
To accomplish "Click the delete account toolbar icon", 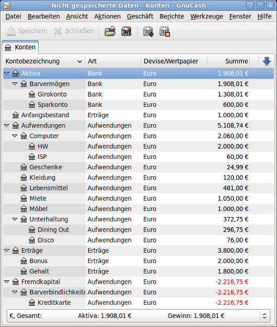I will point(165,31).
